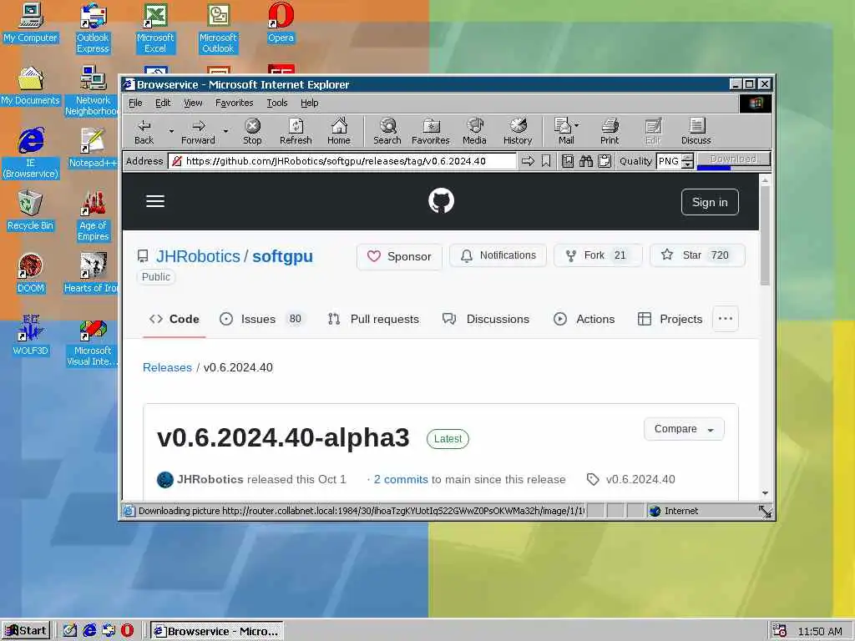Open the GitHub hamburger menu

pyautogui.click(x=155, y=201)
